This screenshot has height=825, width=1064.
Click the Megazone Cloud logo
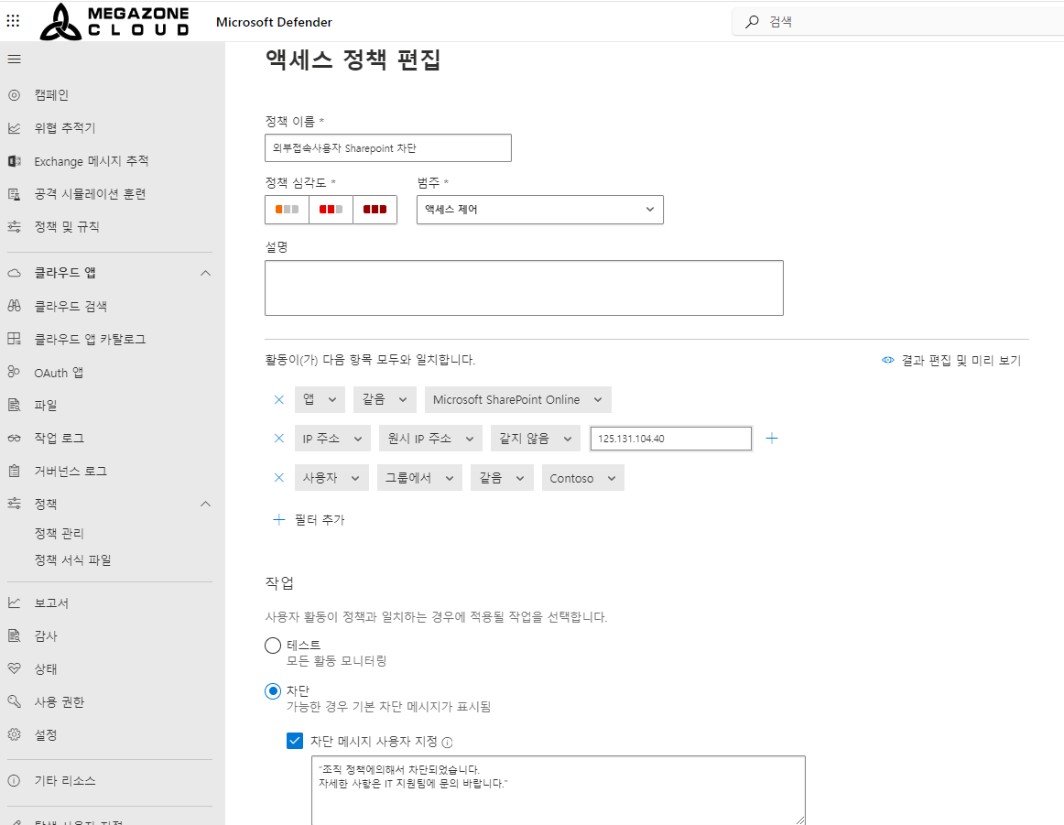[114, 22]
